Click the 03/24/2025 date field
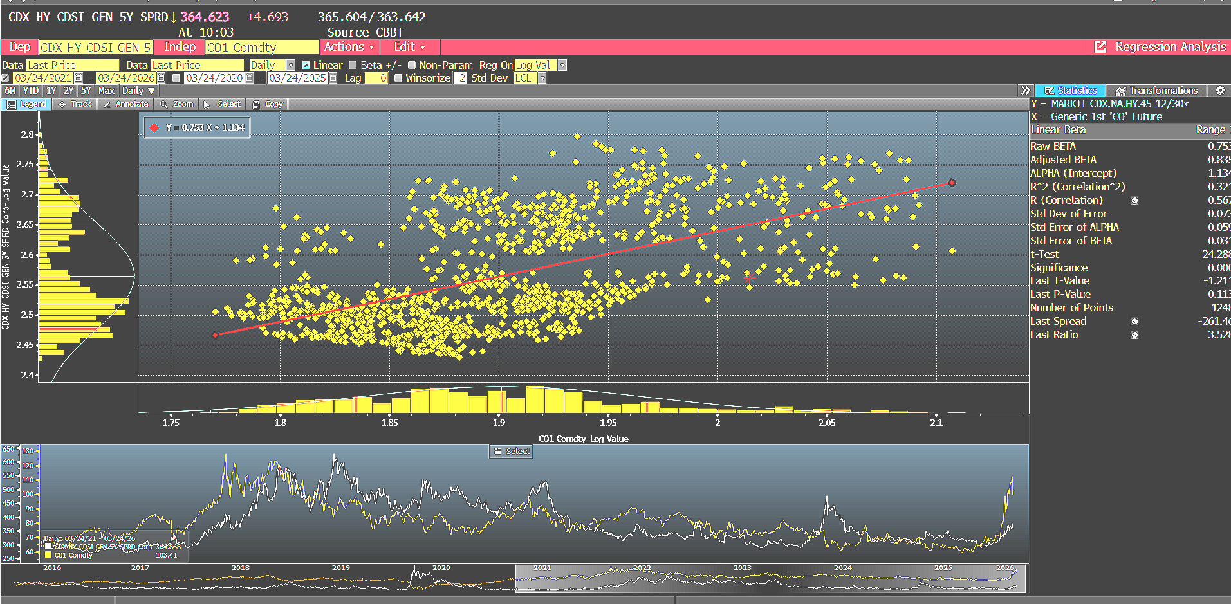 tap(298, 78)
